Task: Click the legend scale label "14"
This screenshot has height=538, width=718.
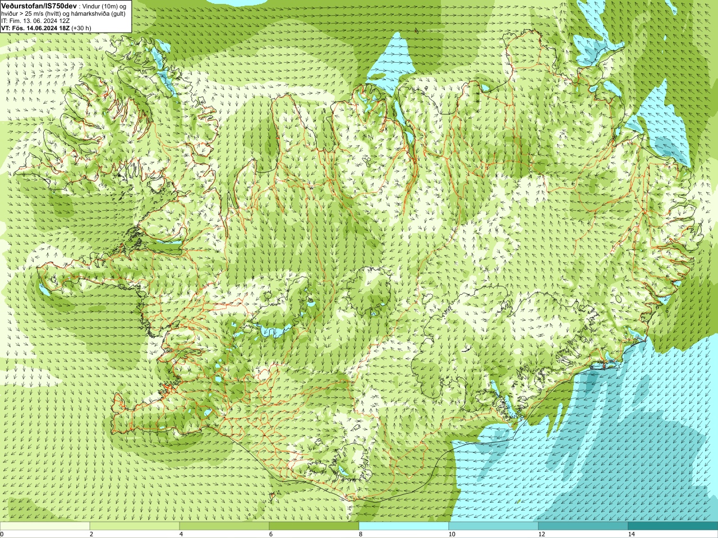Action: tap(631, 534)
